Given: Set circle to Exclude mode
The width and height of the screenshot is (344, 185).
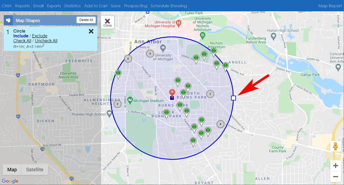Looking at the screenshot, I should pyautogui.click(x=40, y=36).
